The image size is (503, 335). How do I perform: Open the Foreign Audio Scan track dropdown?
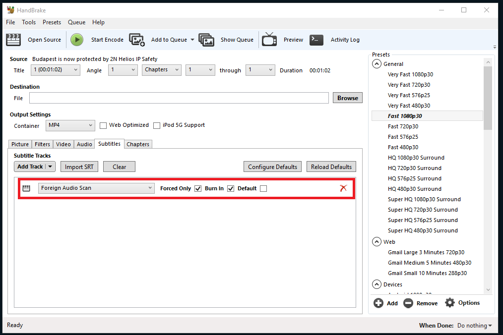tap(96, 188)
